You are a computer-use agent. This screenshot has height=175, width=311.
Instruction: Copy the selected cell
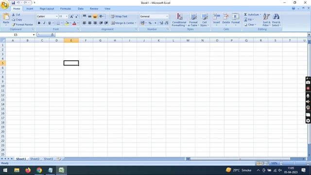[x=17, y=19]
